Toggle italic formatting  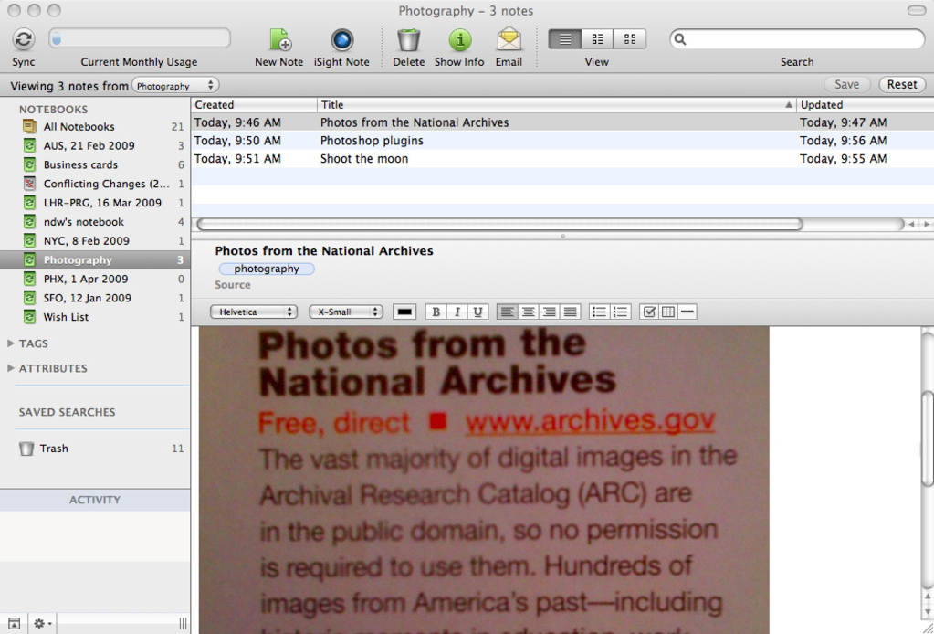pyautogui.click(x=457, y=312)
